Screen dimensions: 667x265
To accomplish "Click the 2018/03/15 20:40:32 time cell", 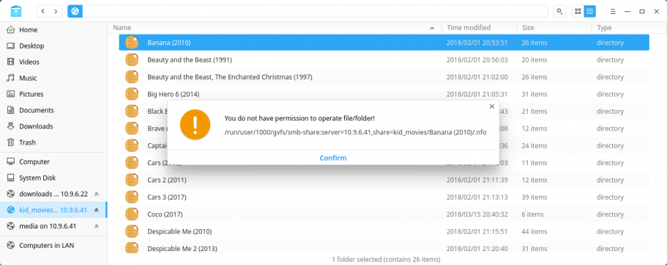I will click(x=477, y=214).
